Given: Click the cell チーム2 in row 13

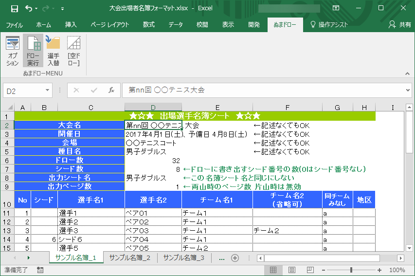Looking at the screenshot, I should pyautogui.click(x=288, y=230).
